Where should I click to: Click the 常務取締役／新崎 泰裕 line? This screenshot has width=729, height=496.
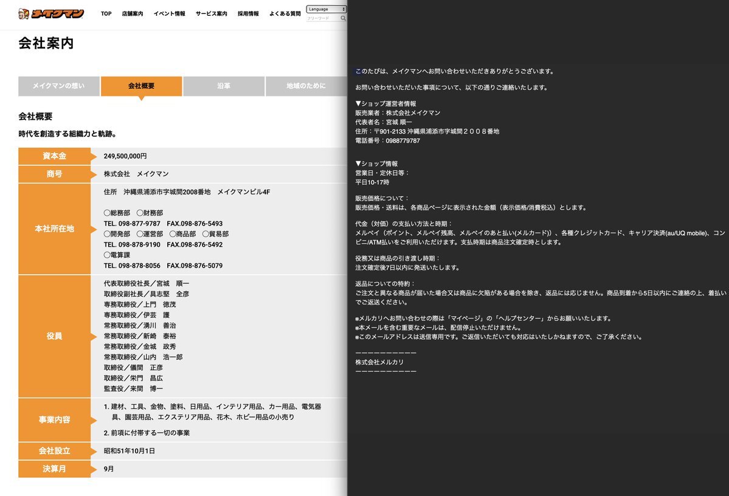tap(140, 336)
